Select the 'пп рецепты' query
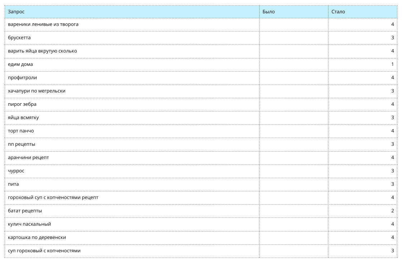The width and height of the screenshot is (402, 263). click(x=22, y=144)
